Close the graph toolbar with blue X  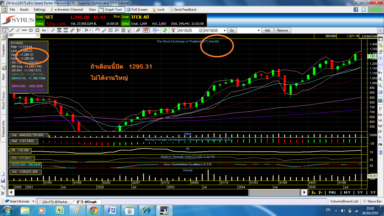(380, 30)
